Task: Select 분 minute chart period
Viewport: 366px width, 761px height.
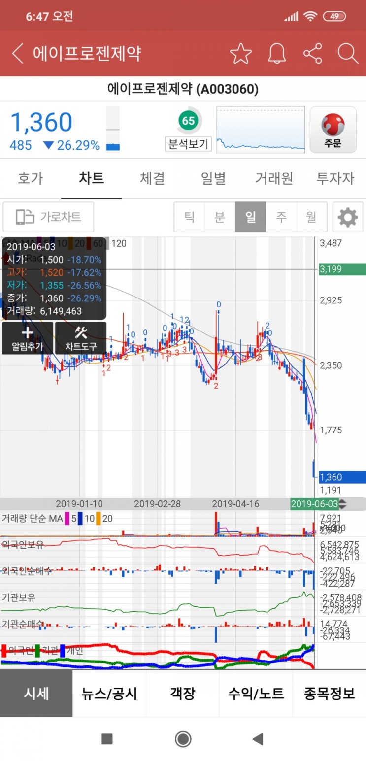Action: 220,217
